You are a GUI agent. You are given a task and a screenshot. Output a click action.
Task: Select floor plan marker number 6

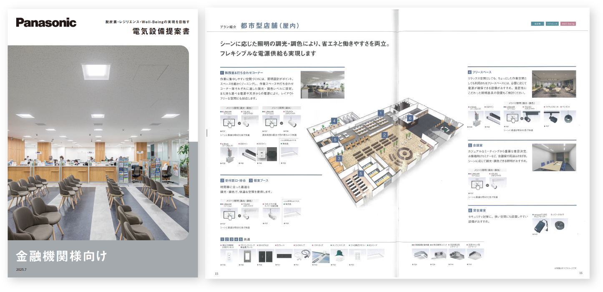(x=410, y=118)
